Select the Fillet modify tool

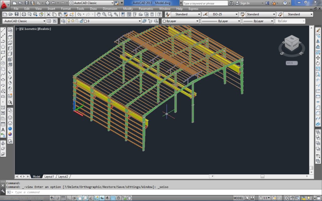[x=318, y=113]
